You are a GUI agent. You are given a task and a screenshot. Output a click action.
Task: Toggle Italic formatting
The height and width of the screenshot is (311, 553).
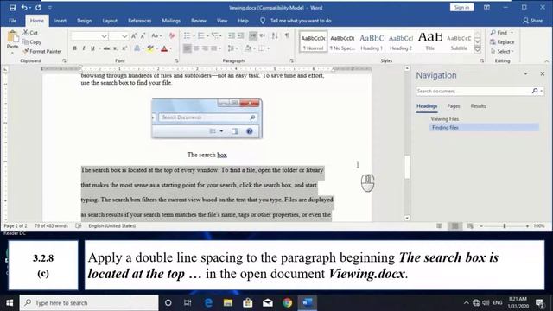(x=84, y=48)
